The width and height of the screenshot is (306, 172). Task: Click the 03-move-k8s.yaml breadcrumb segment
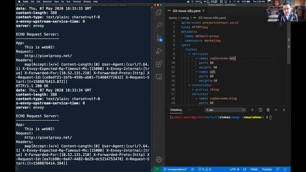212,18
